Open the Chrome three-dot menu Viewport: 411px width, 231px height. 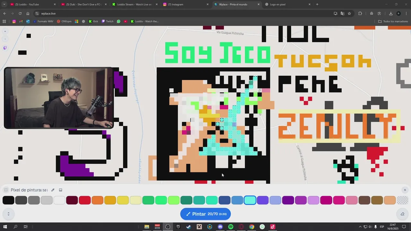406,13
